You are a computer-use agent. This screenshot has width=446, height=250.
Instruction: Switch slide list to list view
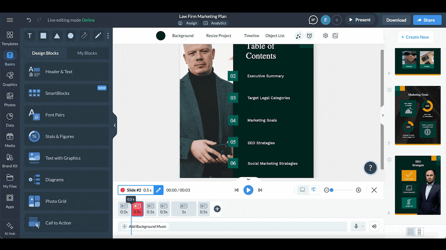(419, 232)
